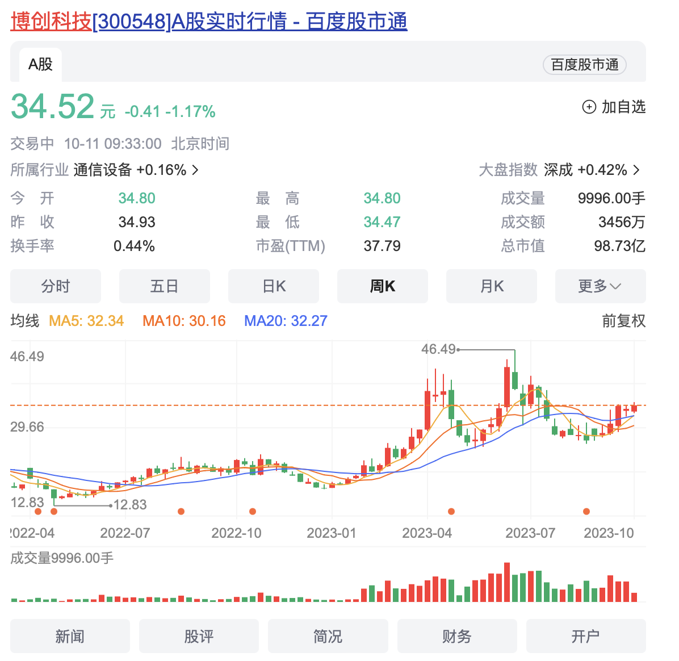This screenshot has width=679, height=661.
Task: Open the 新闻 section
Action: (x=70, y=636)
